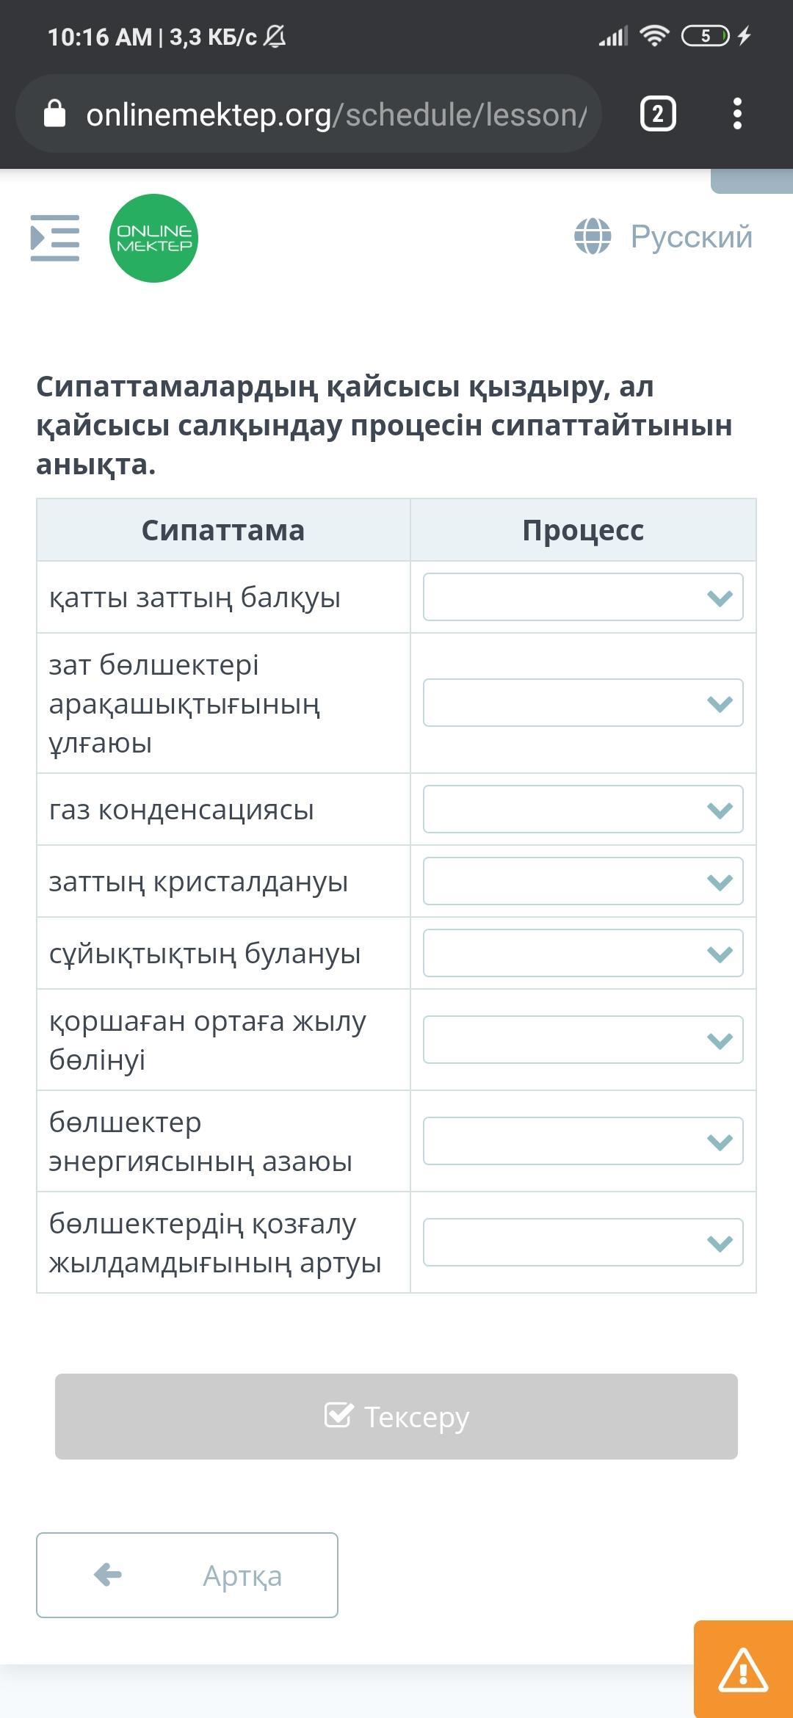793x1718 pixels.
Task: Expand dropdown for сұйықтықтың булануы
Action: point(583,953)
